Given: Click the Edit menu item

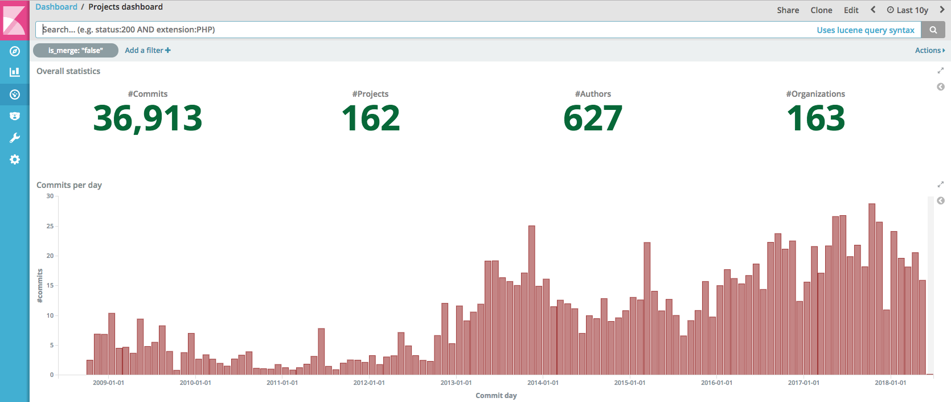Looking at the screenshot, I should [851, 10].
